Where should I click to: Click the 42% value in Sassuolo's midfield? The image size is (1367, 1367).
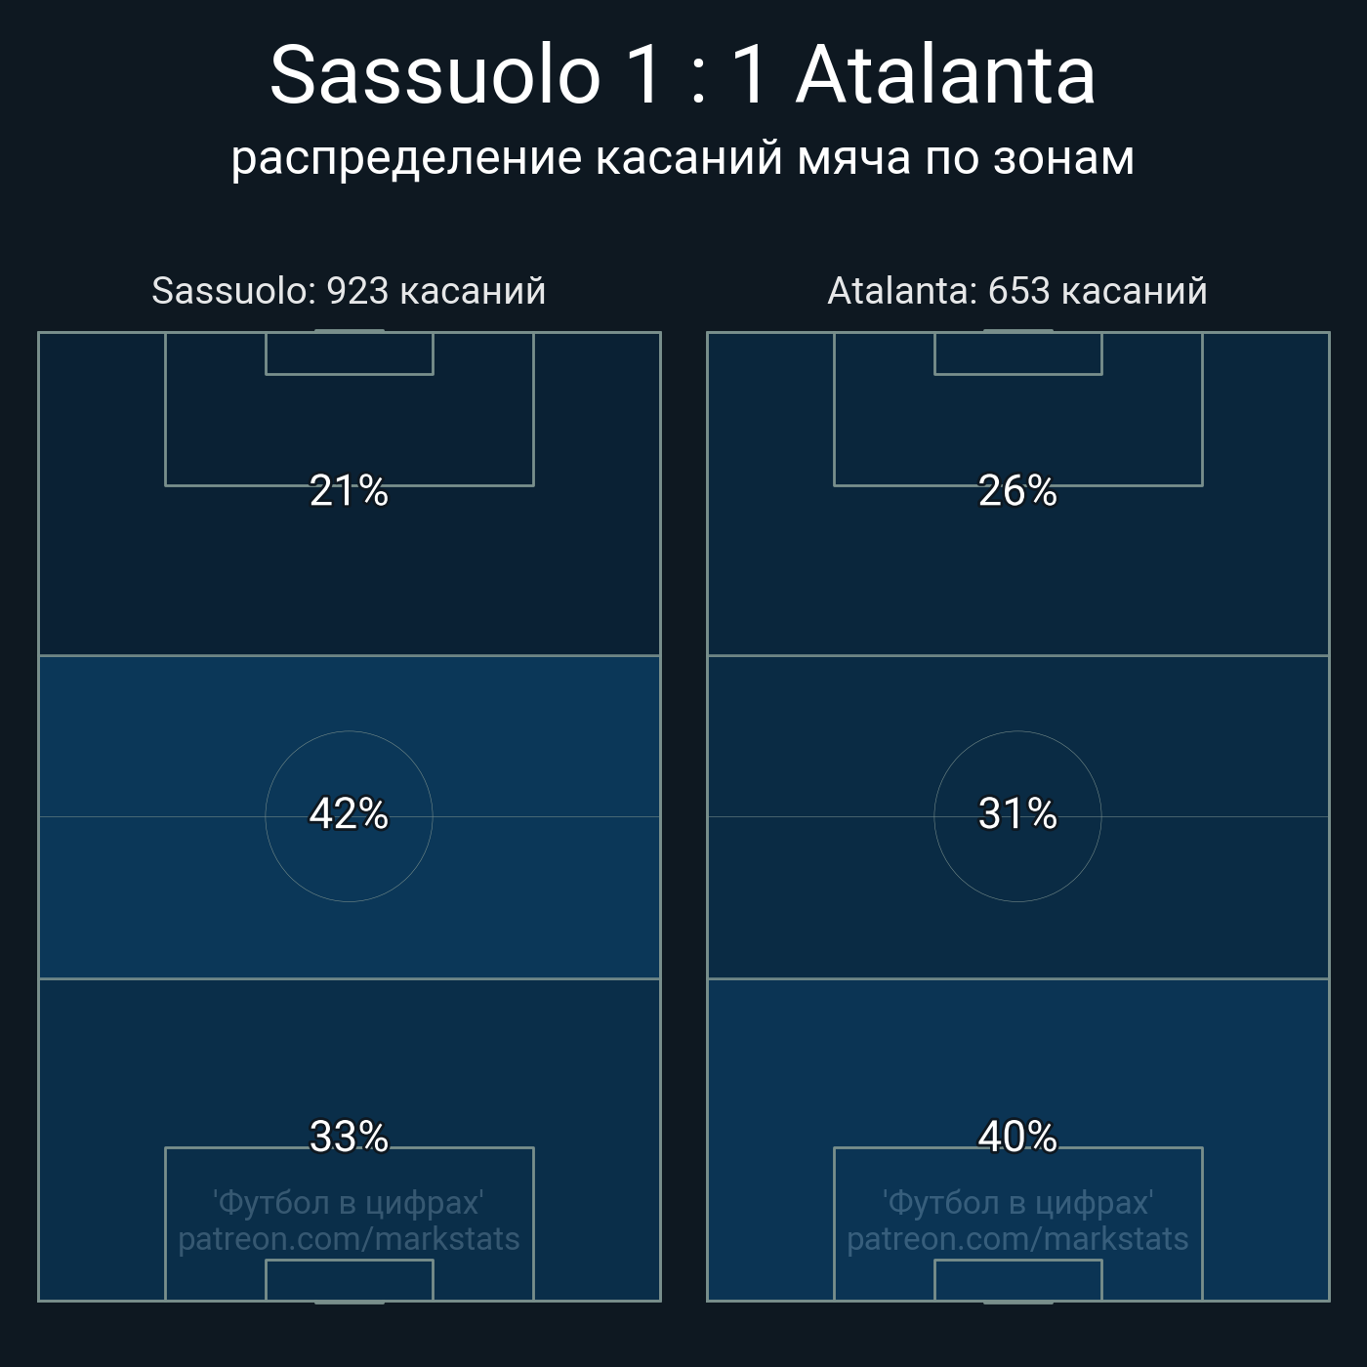coord(349,813)
